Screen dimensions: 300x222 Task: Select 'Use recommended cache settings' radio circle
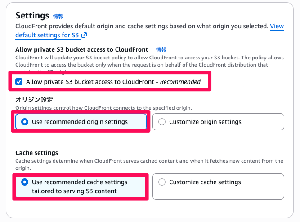pyautogui.click(x=25, y=182)
